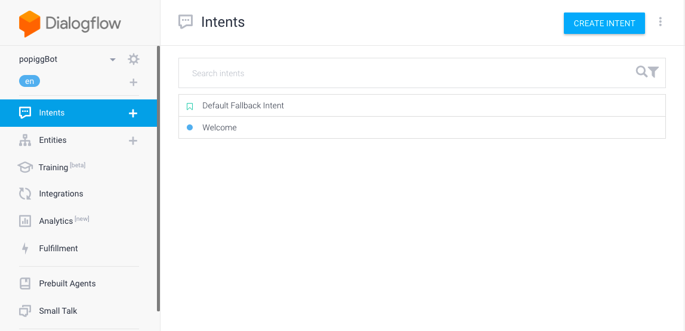Open the Default Fallback Intent
This screenshot has height=331, width=685.
(x=243, y=105)
